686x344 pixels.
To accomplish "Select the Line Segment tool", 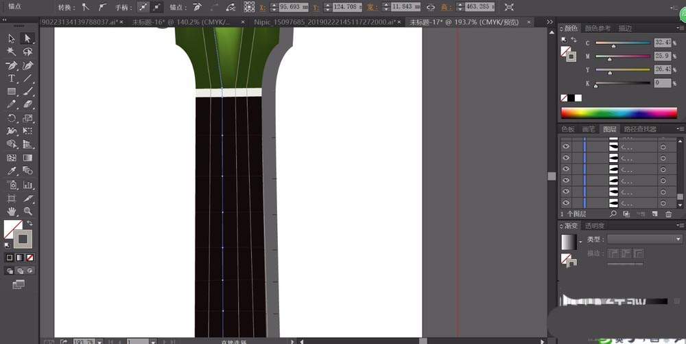I will click(x=27, y=78).
